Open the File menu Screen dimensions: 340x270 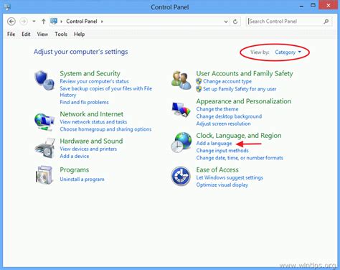coord(11,34)
